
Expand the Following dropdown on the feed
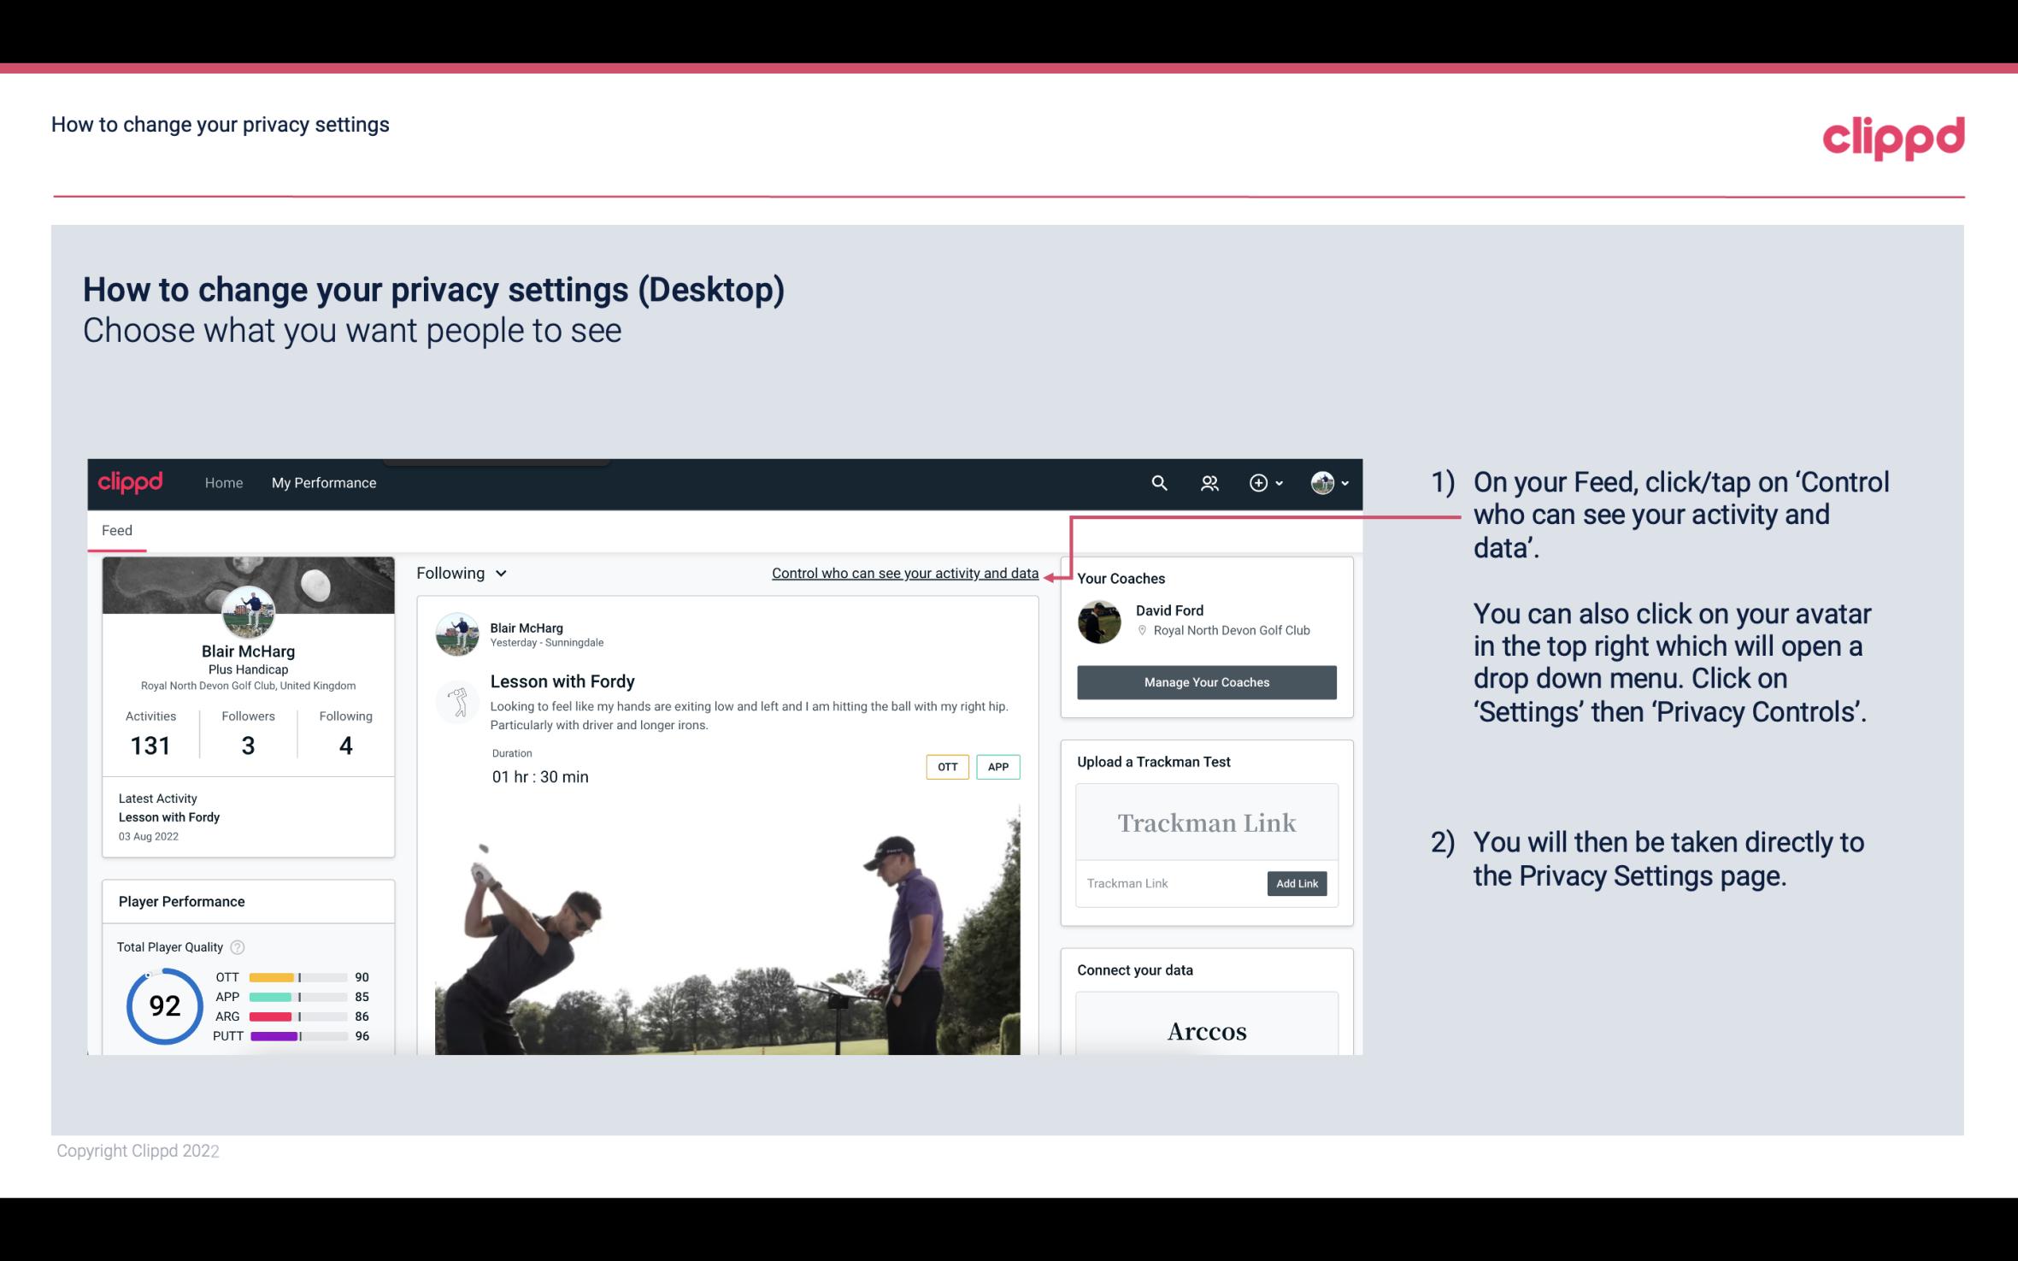tap(459, 573)
